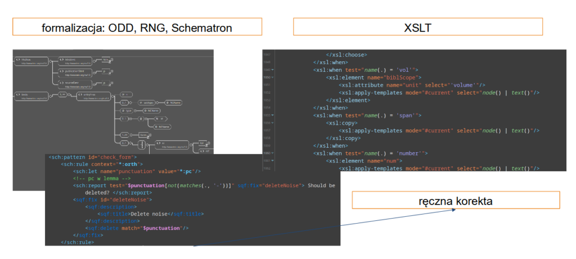This screenshot has height=259, width=576.
Task: Click the closing </sch:rule> tag
Action: (78, 243)
